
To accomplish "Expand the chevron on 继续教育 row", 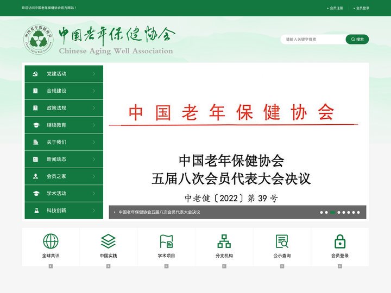I will 94,125.
